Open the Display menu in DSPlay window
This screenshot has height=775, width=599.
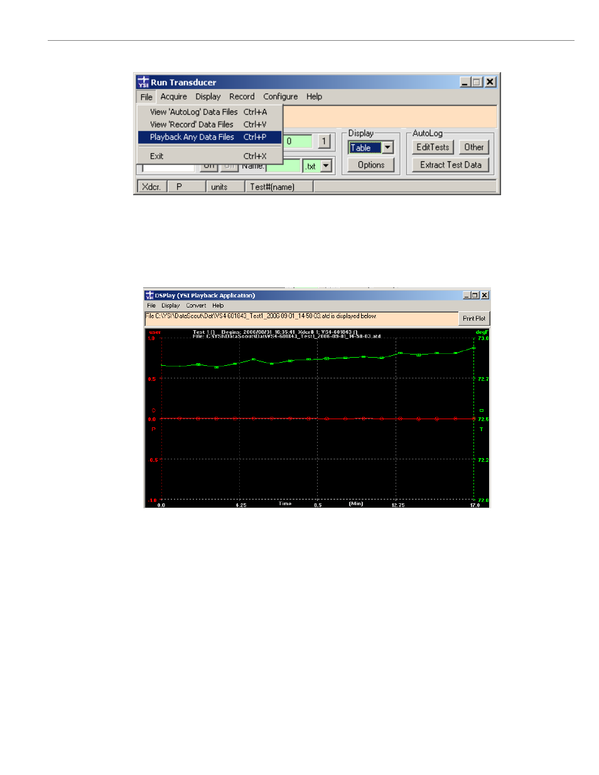point(171,306)
